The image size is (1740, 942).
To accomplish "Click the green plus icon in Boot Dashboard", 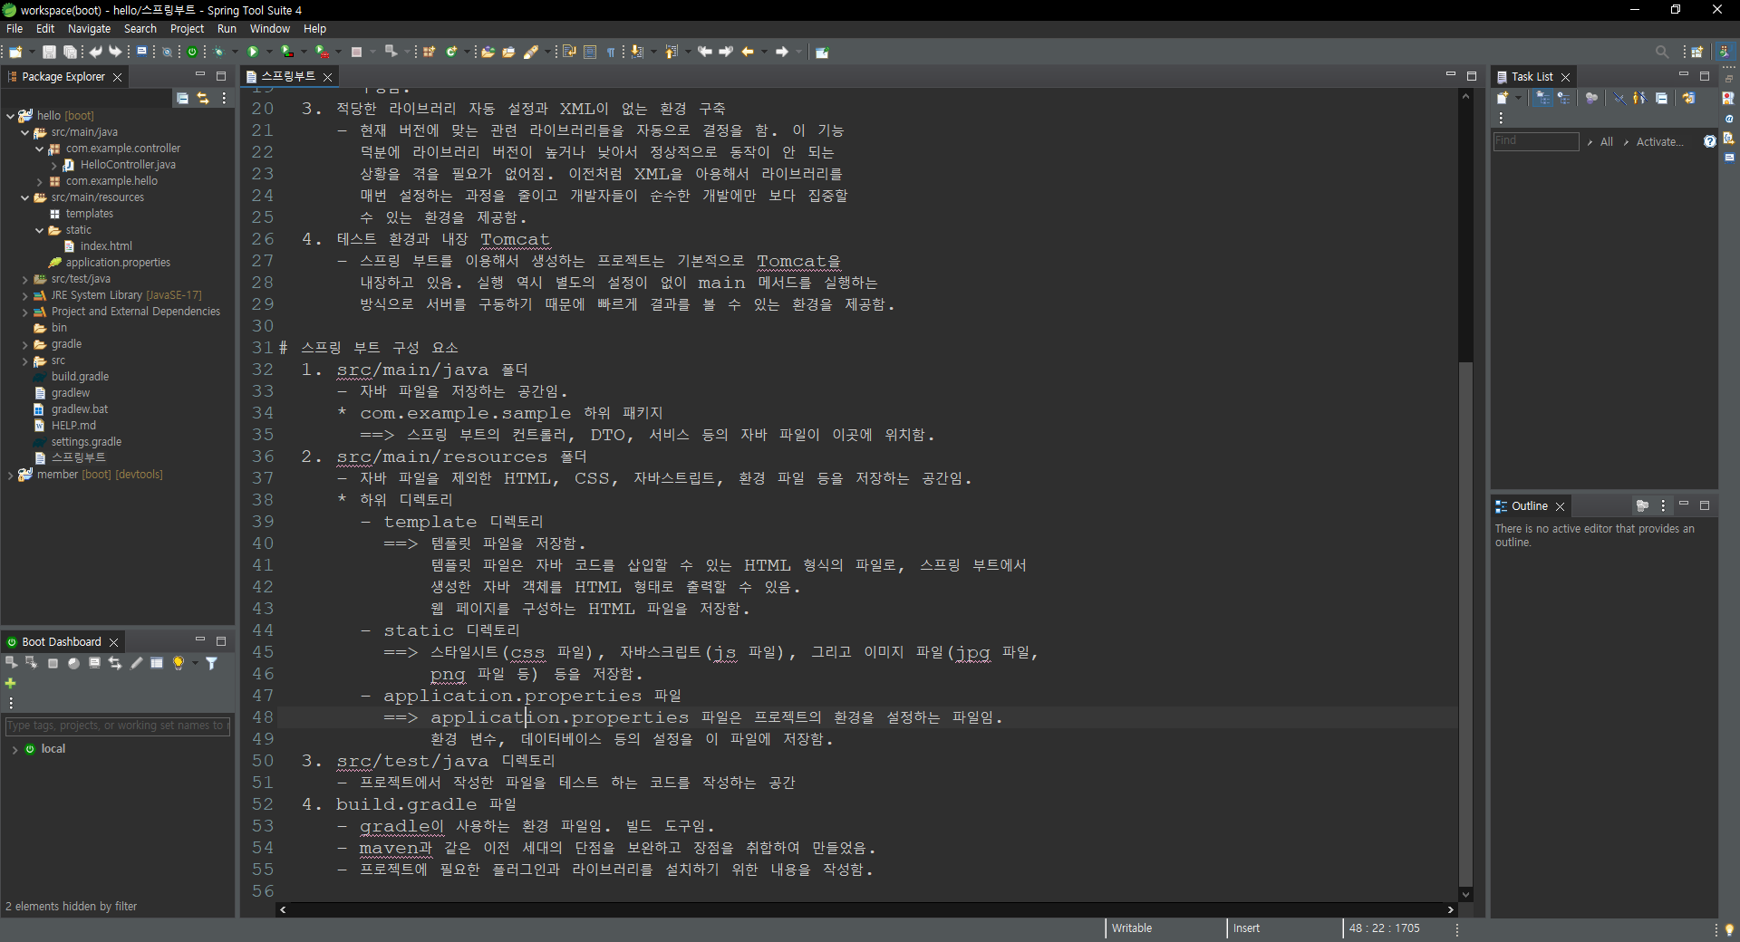I will point(11,683).
